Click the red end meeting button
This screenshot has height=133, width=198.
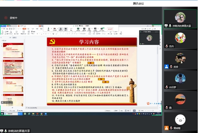pos(110,29)
